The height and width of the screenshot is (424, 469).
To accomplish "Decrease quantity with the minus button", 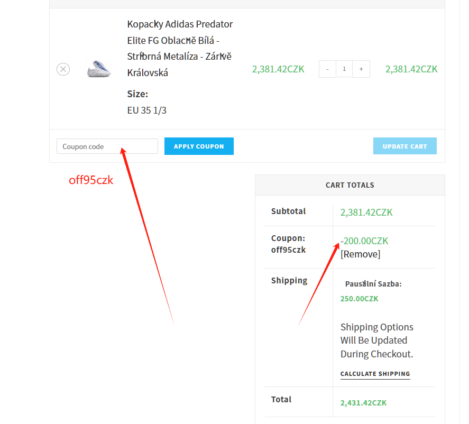I will click(x=327, y=69).
